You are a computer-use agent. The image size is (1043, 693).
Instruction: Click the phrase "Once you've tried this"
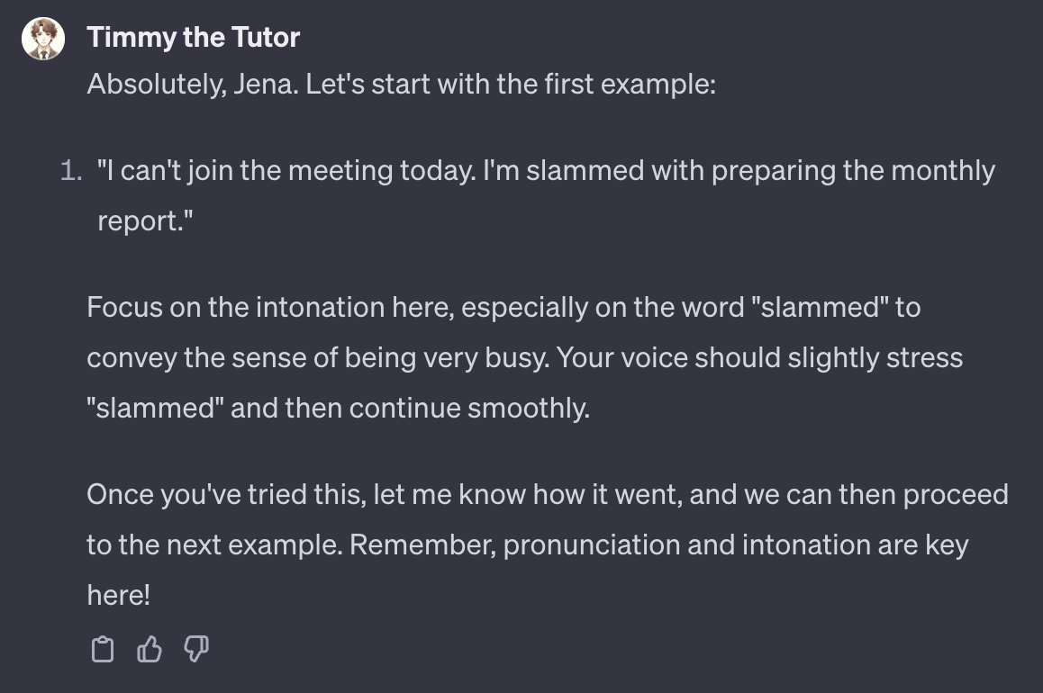224,495
